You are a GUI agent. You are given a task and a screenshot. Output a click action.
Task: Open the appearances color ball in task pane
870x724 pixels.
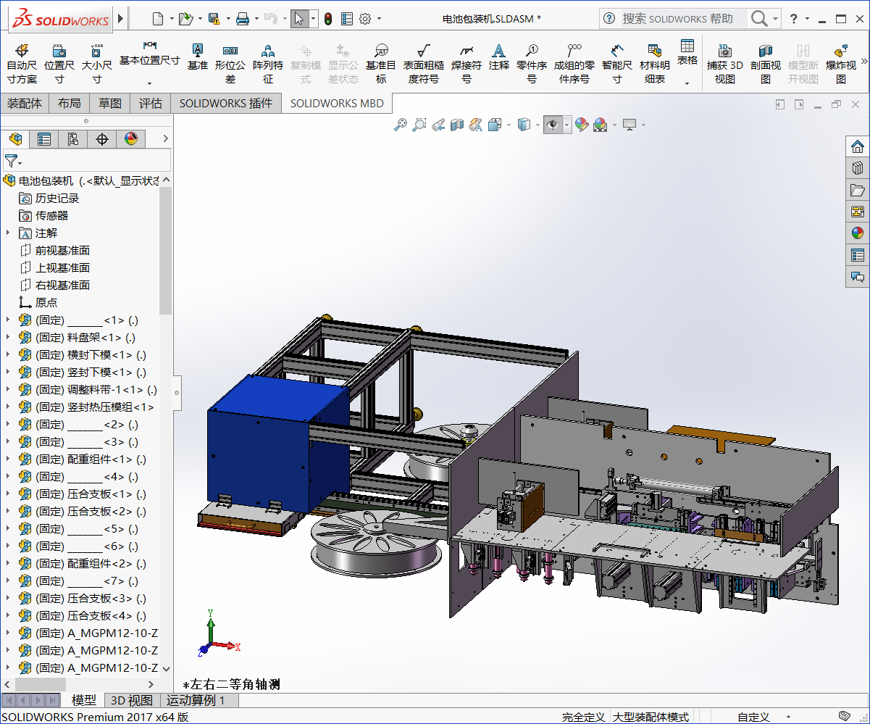click(x=858, y=233)
